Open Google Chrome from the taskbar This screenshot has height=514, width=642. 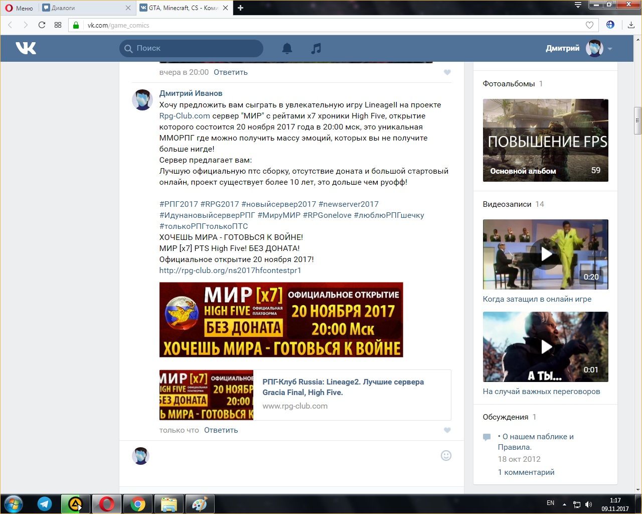(138, 504)
